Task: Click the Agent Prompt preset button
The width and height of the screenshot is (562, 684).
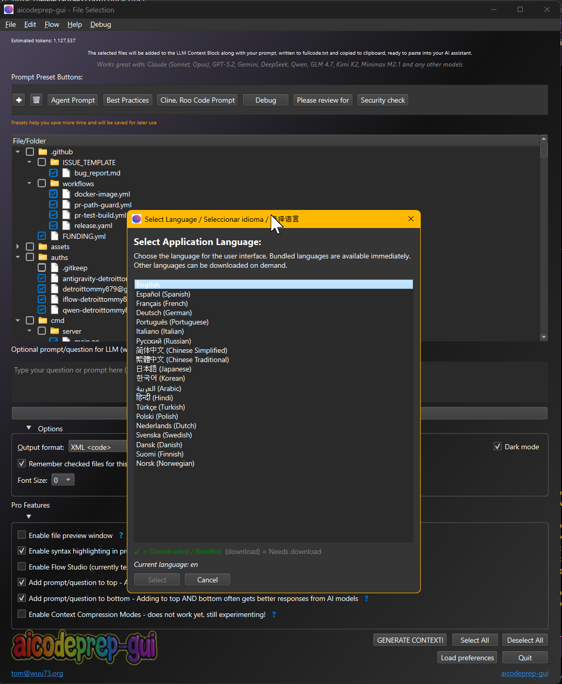Action: pyautogui.click(x=73, y=100)
